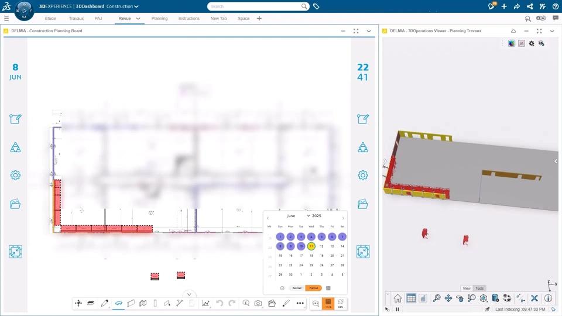The width and height of the screenshot is (562, 316).
Task: Select the zoom magnifier with arrow tool
Action: coord(472,298)
